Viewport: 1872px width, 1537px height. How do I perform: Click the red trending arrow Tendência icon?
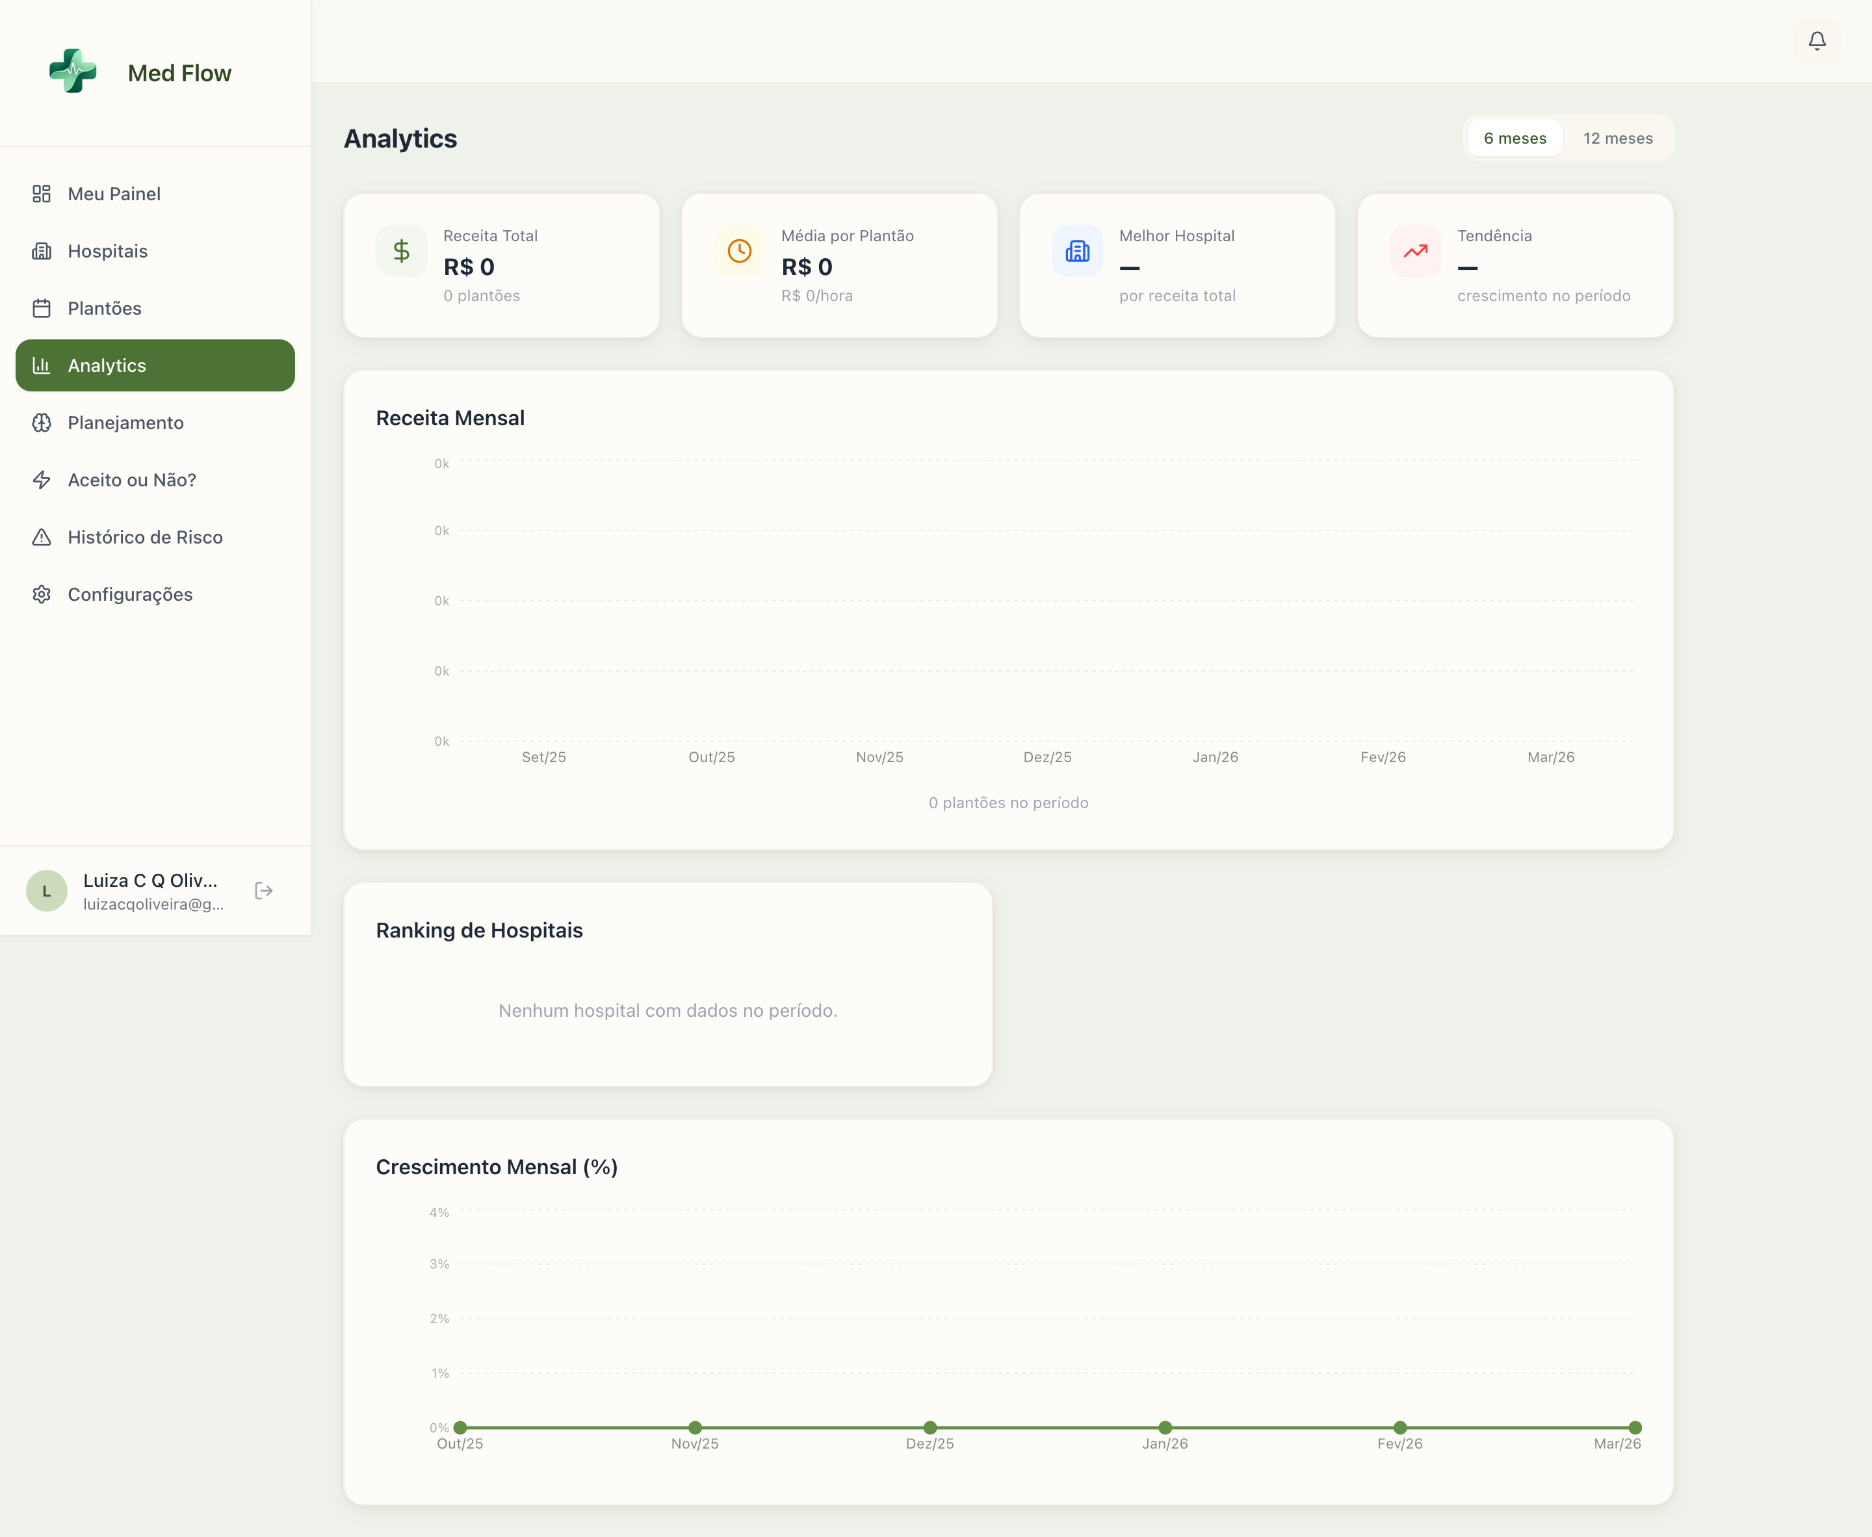point(1415,252)
